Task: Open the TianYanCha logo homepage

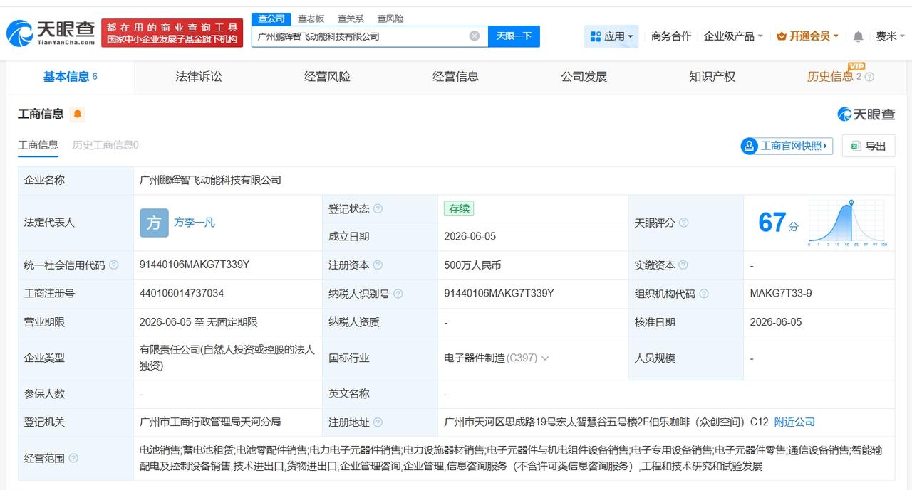Action: [51, 33]
